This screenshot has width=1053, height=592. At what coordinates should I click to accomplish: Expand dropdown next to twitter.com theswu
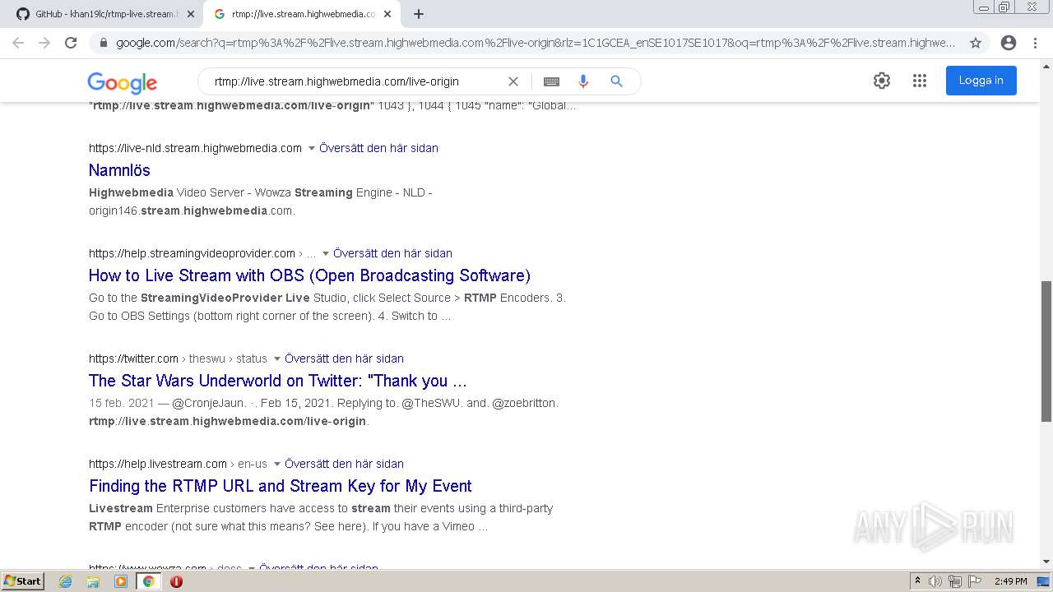point(276,359)
